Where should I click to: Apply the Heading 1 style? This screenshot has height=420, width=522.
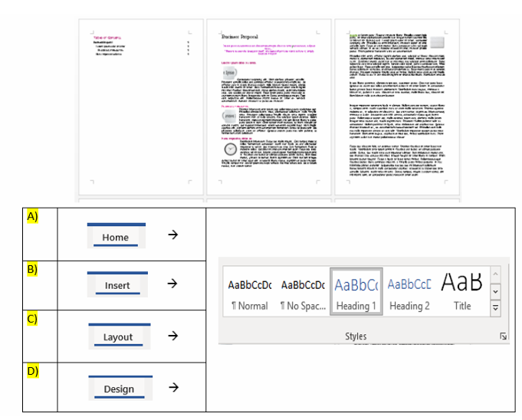coord(356,291)
